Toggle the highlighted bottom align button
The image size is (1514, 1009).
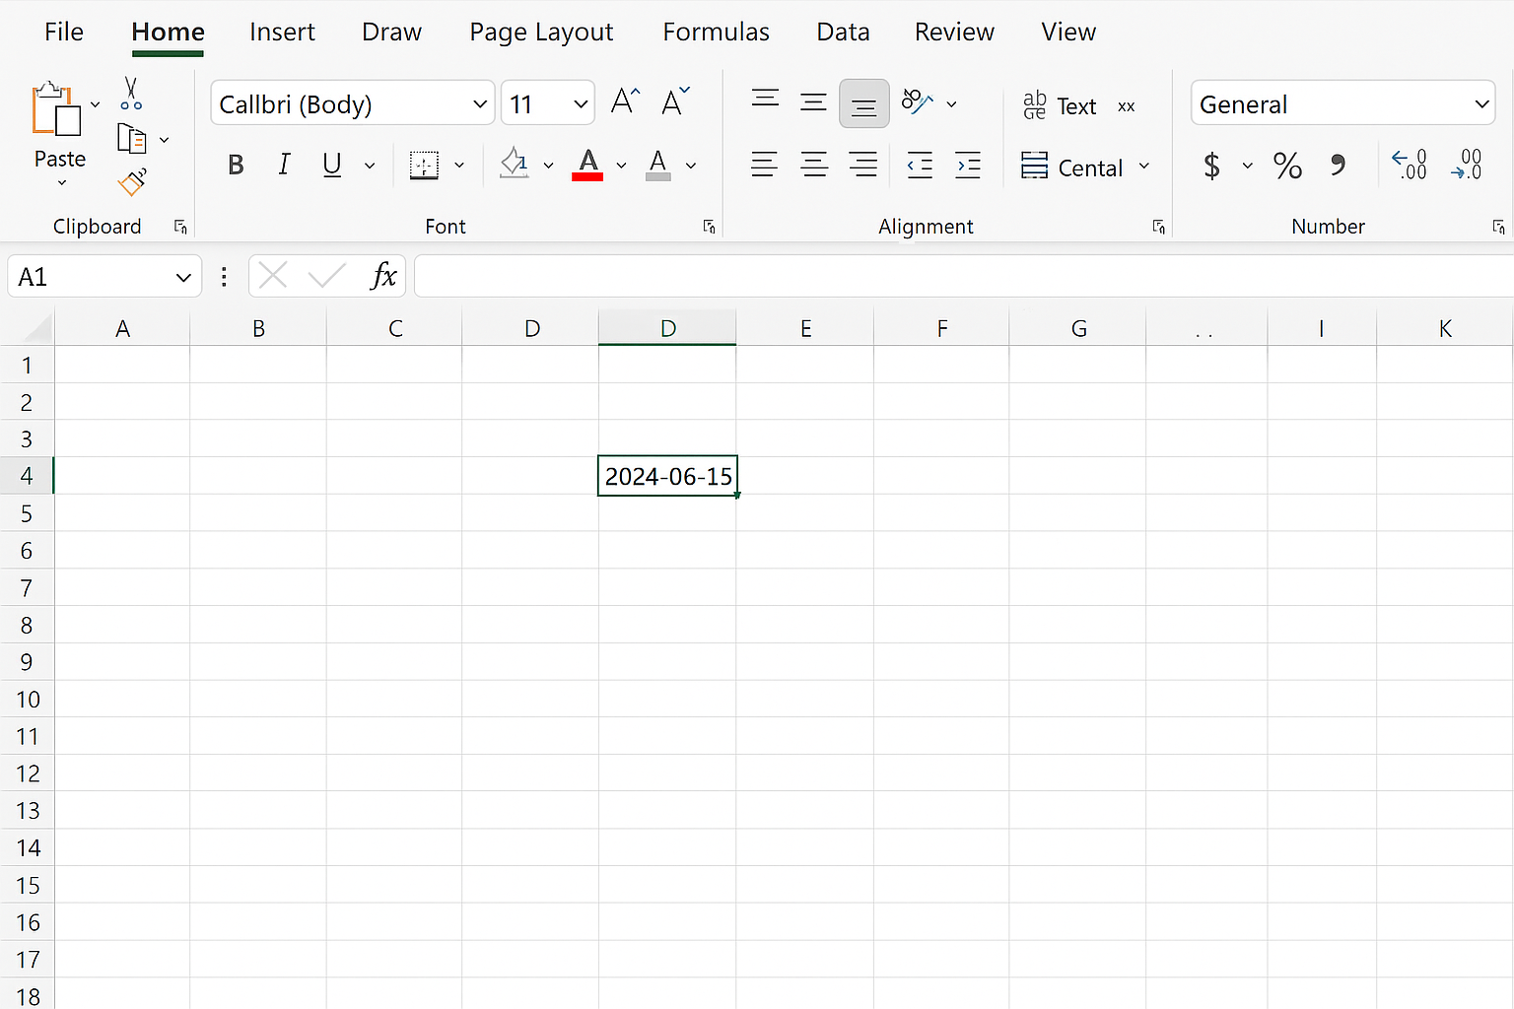tap(864, 103)
